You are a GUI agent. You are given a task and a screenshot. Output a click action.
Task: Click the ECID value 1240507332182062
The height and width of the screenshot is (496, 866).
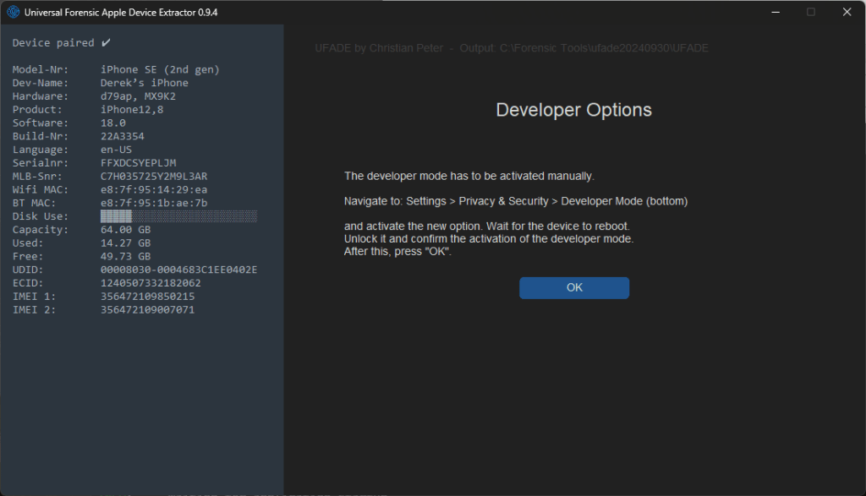[x=151, y=283]
